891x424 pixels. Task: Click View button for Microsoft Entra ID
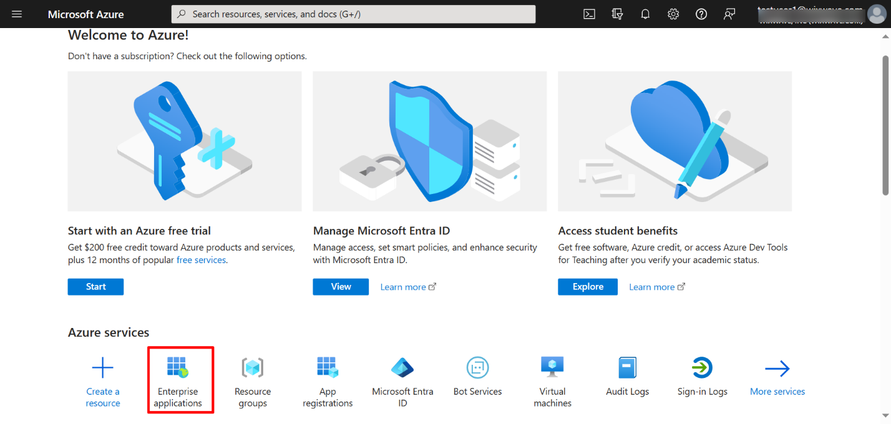point(341,287)
